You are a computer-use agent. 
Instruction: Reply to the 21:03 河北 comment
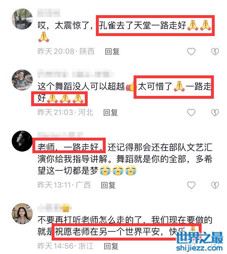click(111, 112)
